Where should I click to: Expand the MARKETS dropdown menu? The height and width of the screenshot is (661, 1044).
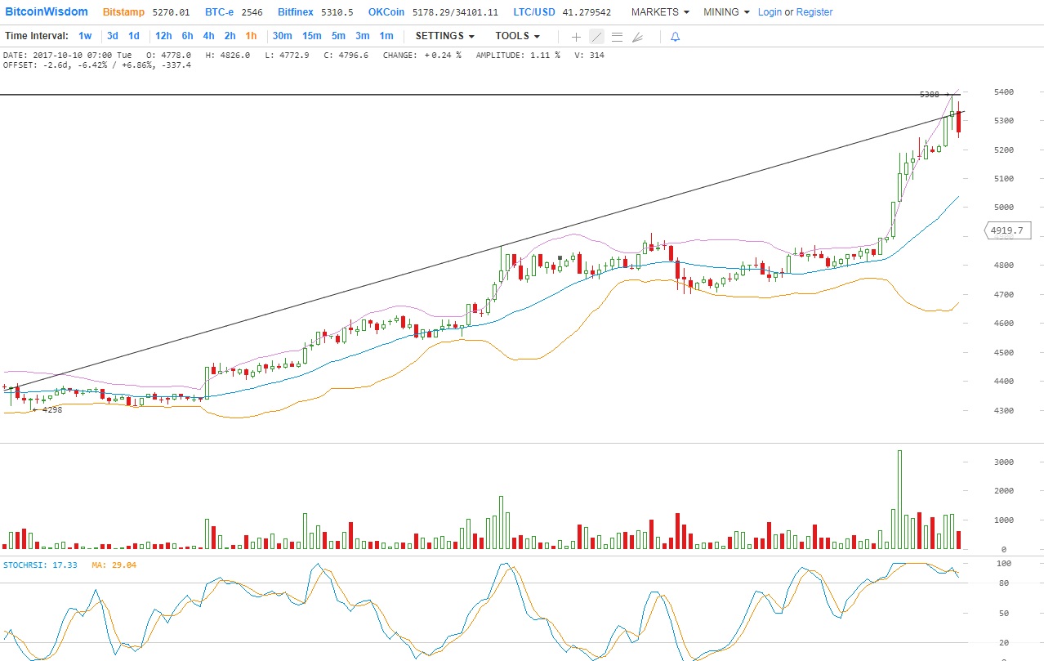660,12
